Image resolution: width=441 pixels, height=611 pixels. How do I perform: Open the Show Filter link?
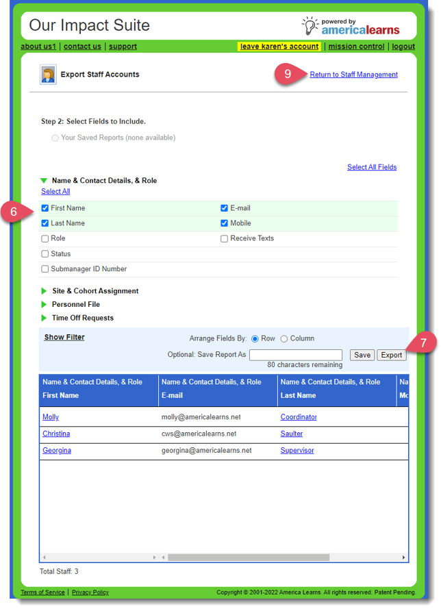[64, 337]
